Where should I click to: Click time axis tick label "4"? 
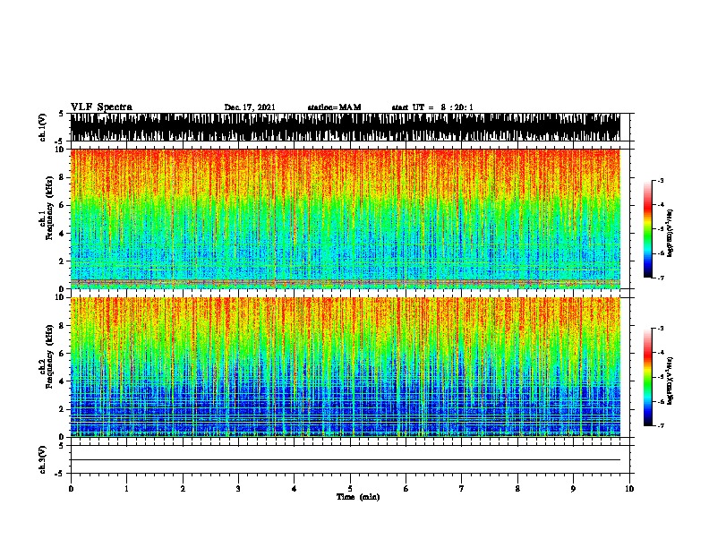coord(295,489)
